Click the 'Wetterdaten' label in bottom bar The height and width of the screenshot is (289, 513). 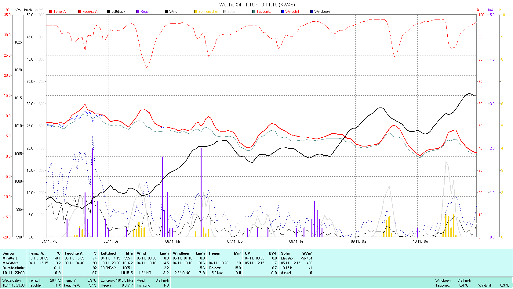tap(12, 280)
